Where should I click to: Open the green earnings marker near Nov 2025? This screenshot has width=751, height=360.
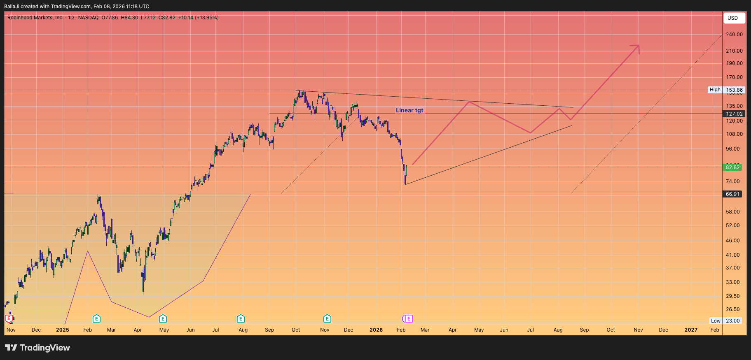click(x=327, y=318)
